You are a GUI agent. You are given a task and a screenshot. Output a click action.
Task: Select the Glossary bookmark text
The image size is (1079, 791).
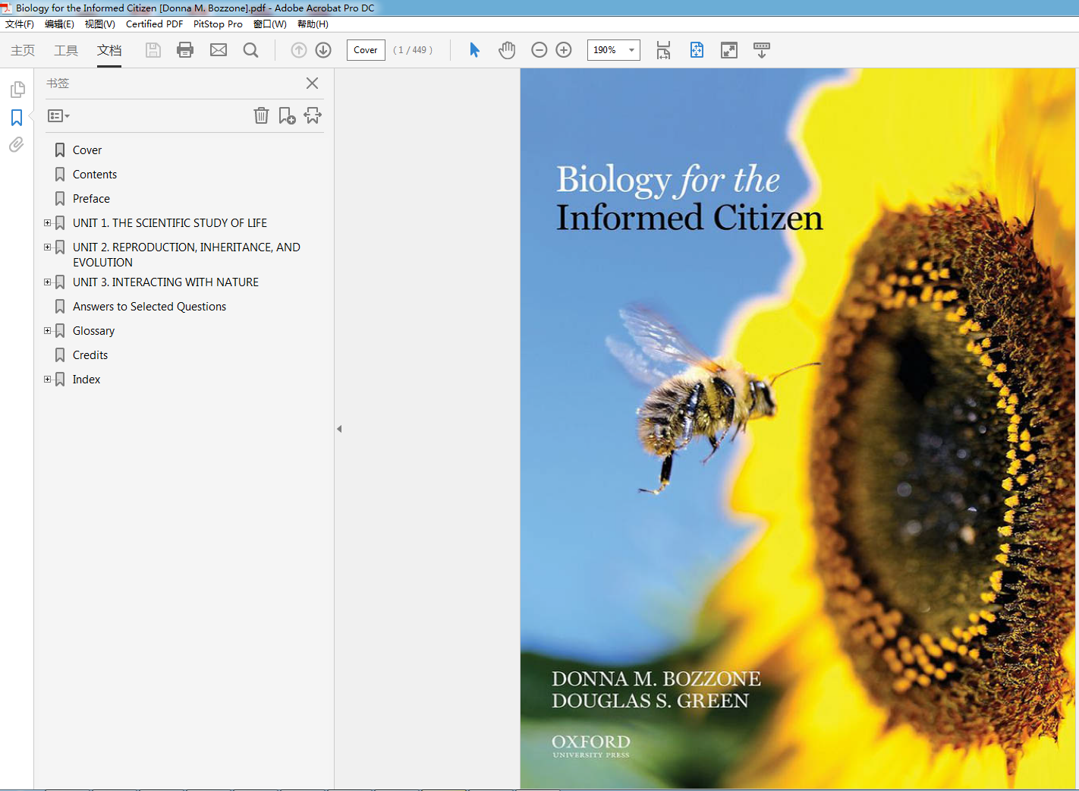93,331
